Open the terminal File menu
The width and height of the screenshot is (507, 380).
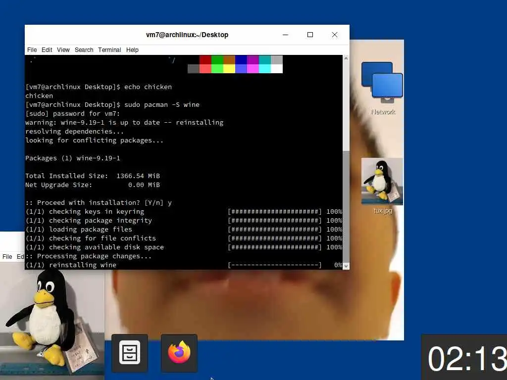[32, 50]
